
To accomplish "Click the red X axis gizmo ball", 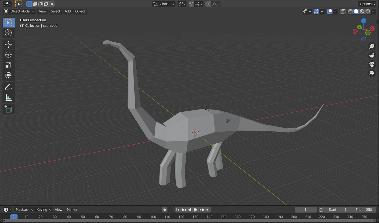I will 372,28.
